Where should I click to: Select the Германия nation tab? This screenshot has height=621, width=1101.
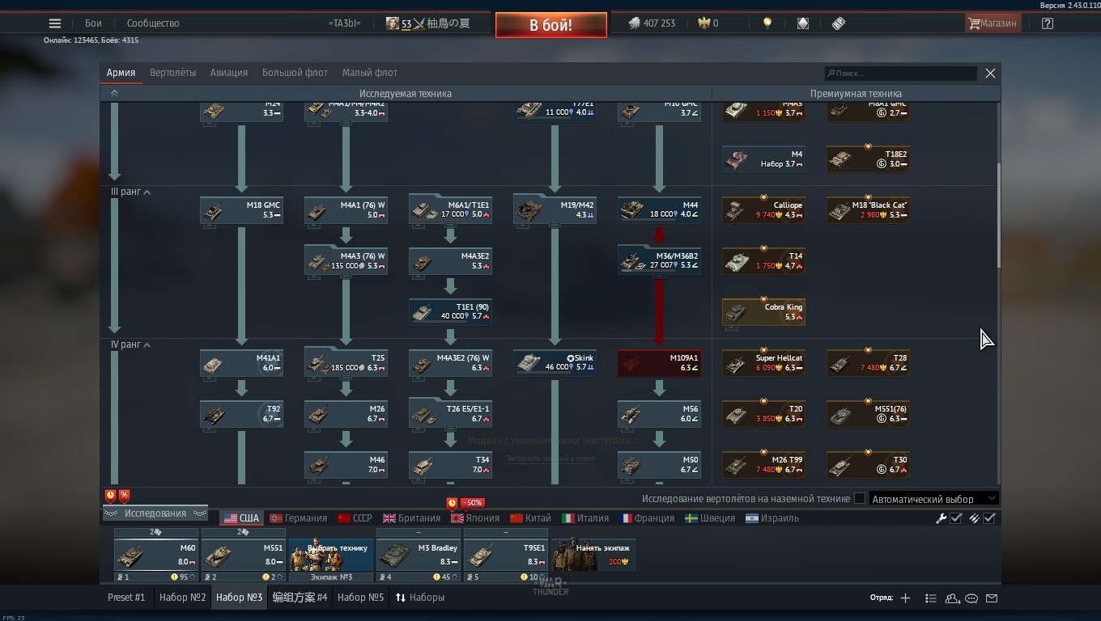click(298, 518)
